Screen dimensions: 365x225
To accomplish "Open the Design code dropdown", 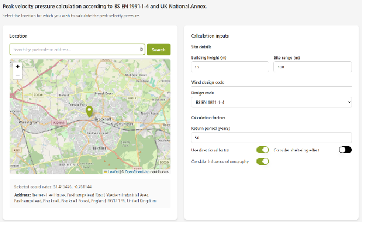I will tap(271, 102).
